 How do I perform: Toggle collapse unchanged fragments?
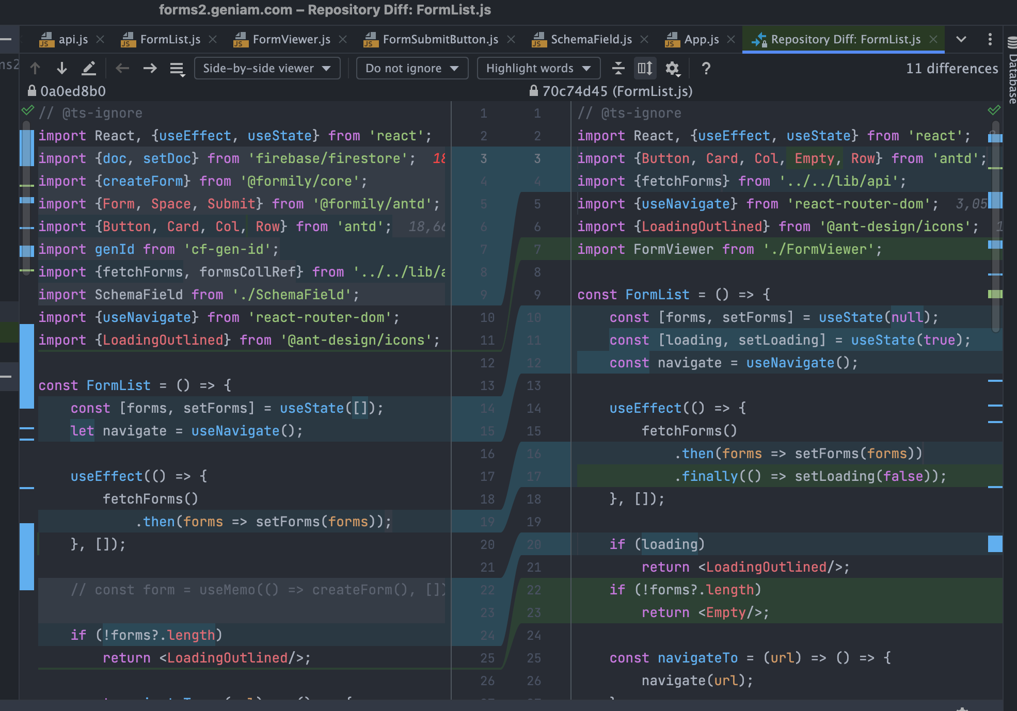click(618, 68)
